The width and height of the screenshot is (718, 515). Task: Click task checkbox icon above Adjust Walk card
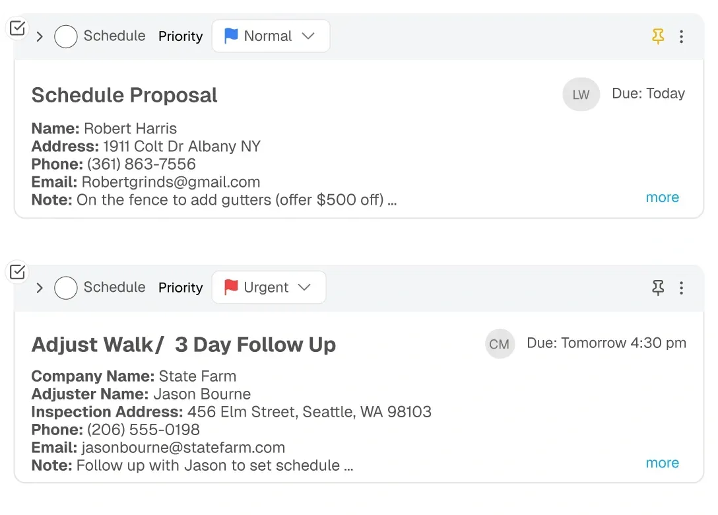[x=17, y=272]
